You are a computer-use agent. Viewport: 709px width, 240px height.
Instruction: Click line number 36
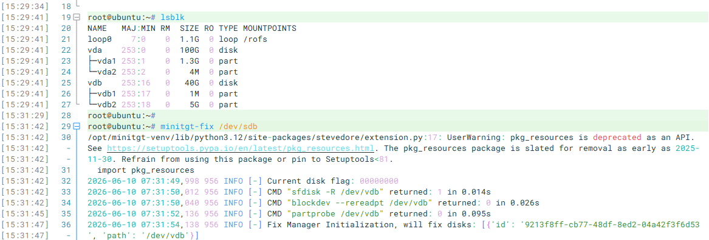tap(66, 225)
